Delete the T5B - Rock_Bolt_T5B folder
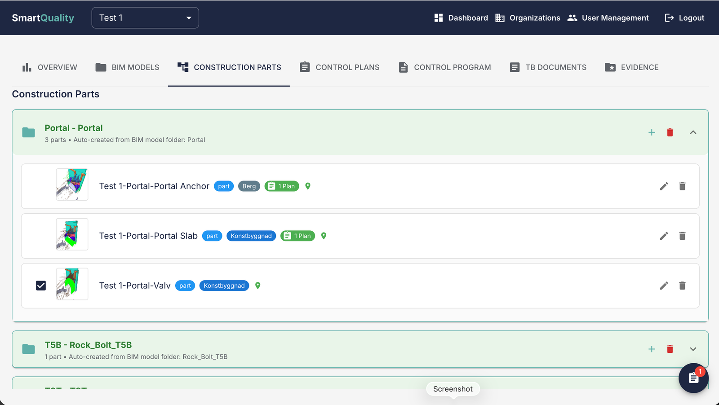The width and height of the screenshot is (719, 405). pyautogui.click(x=670, y=349)
